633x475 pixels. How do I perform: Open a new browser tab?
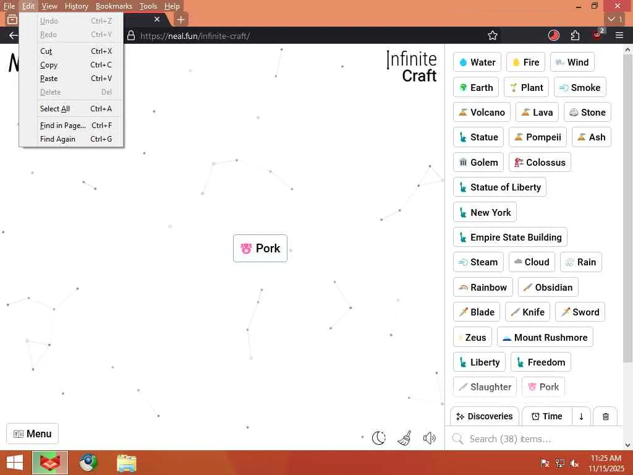(181, 19)
